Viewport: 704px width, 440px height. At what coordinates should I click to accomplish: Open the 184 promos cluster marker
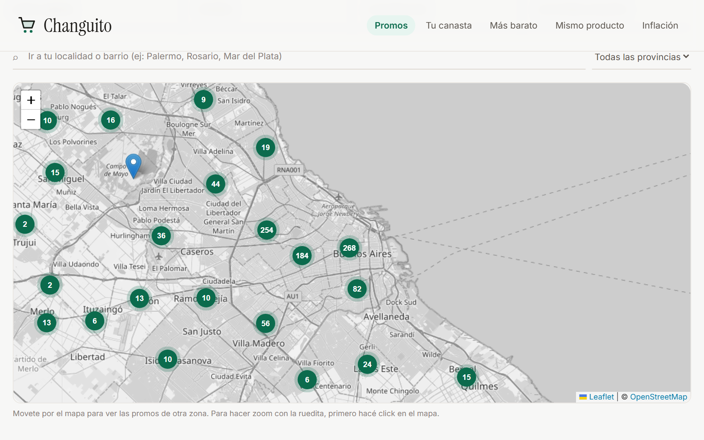[x=302, y=256]
